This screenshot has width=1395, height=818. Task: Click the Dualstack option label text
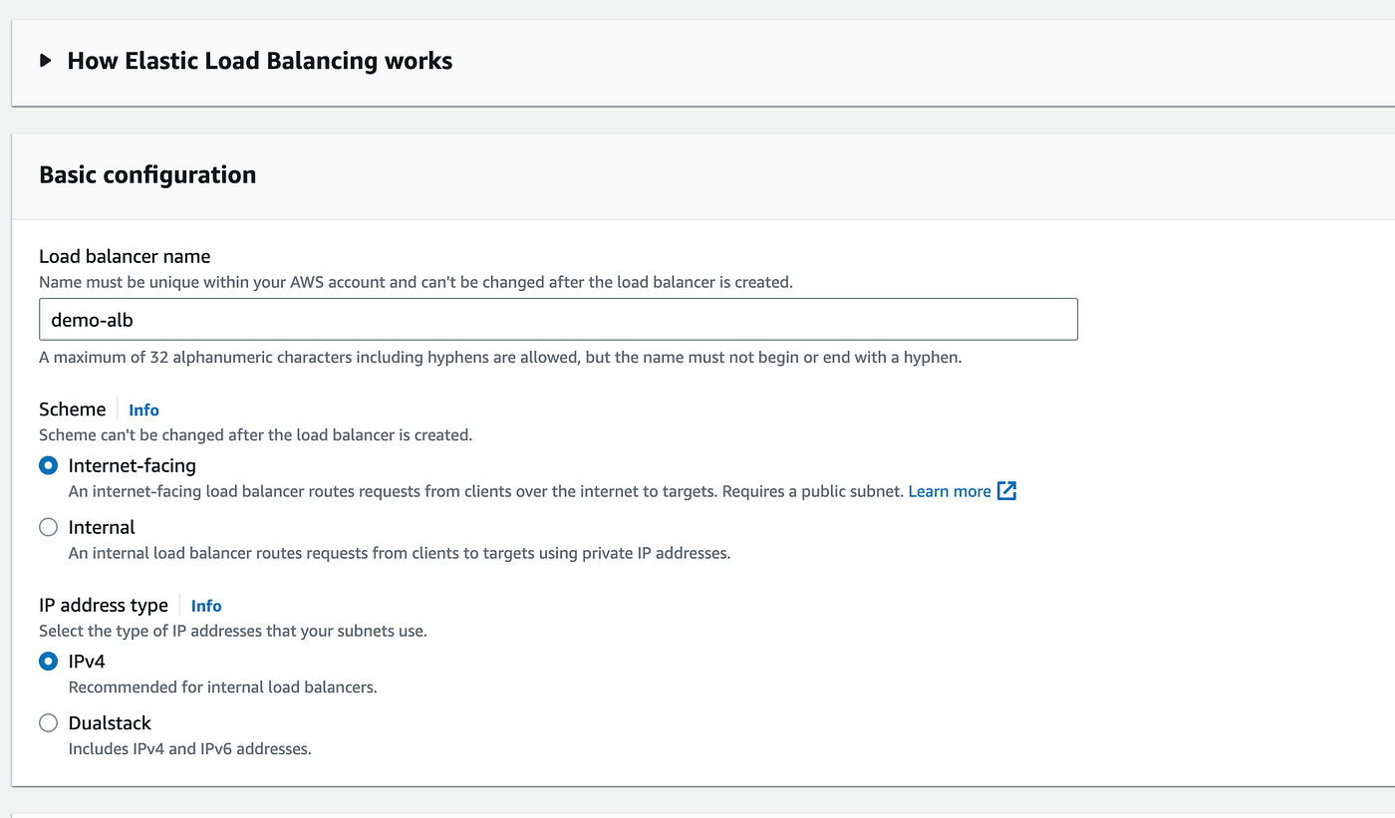pos(110,722)
